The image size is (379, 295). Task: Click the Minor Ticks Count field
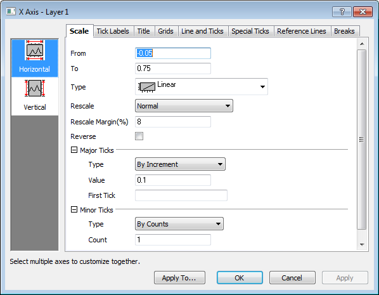173,240
